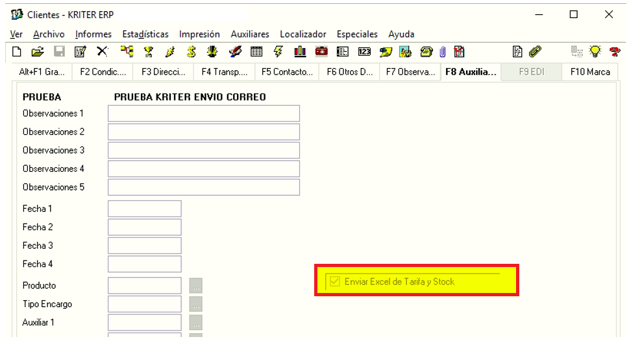Screen dimensions: 629x339
Task: Open lookup button next to Tipo Encargo
Action: click(196, 305)
